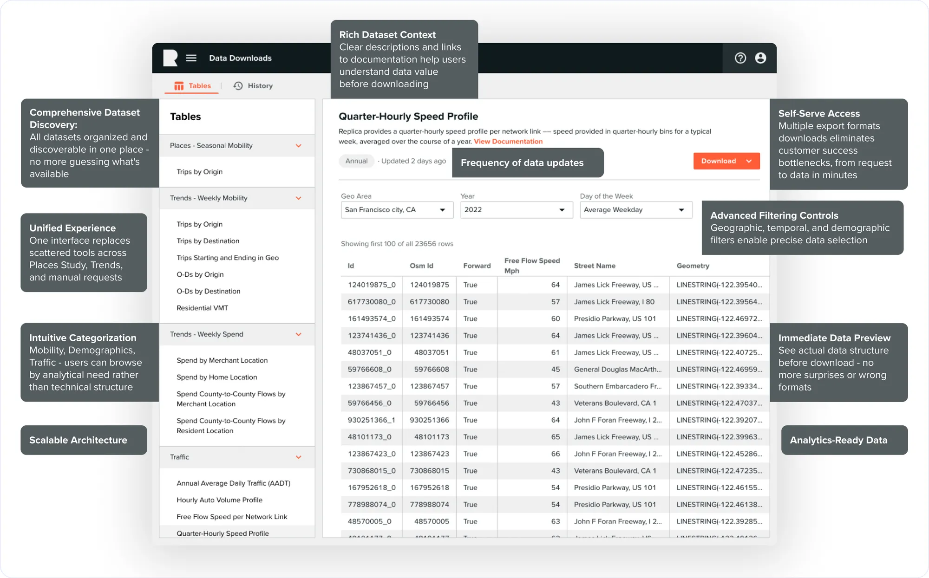Click the Id cell 930251366_1
Viewport: 929px width, 578px height.
372,420
